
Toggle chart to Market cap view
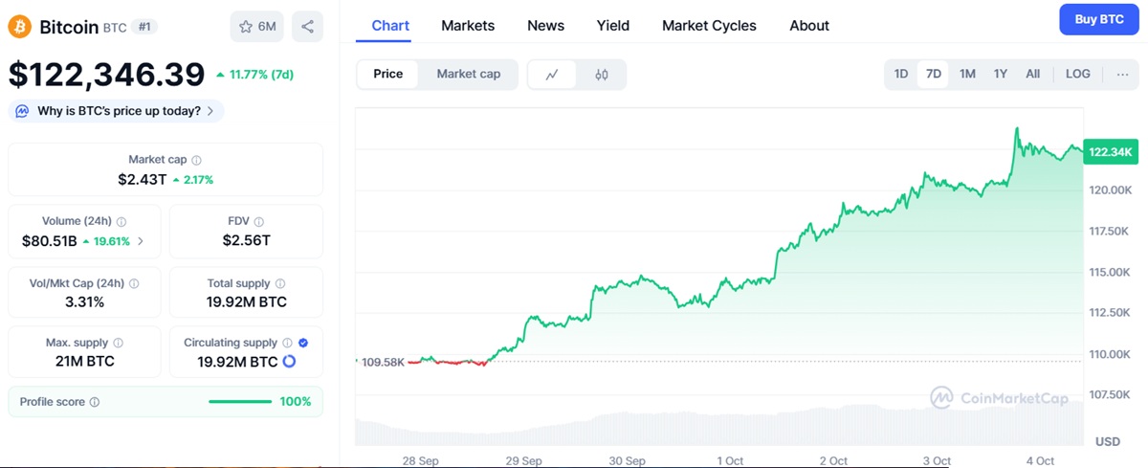(468, 74)
